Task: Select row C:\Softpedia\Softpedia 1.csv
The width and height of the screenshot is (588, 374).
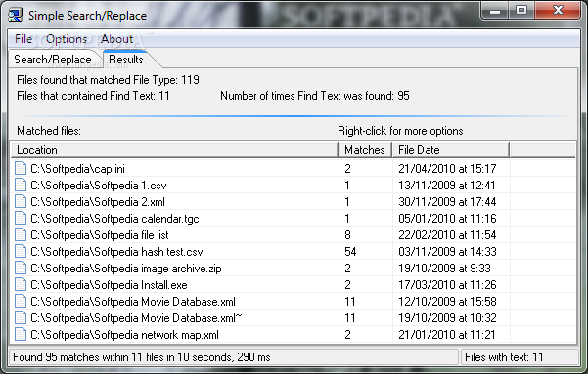Action: (294, 185)
